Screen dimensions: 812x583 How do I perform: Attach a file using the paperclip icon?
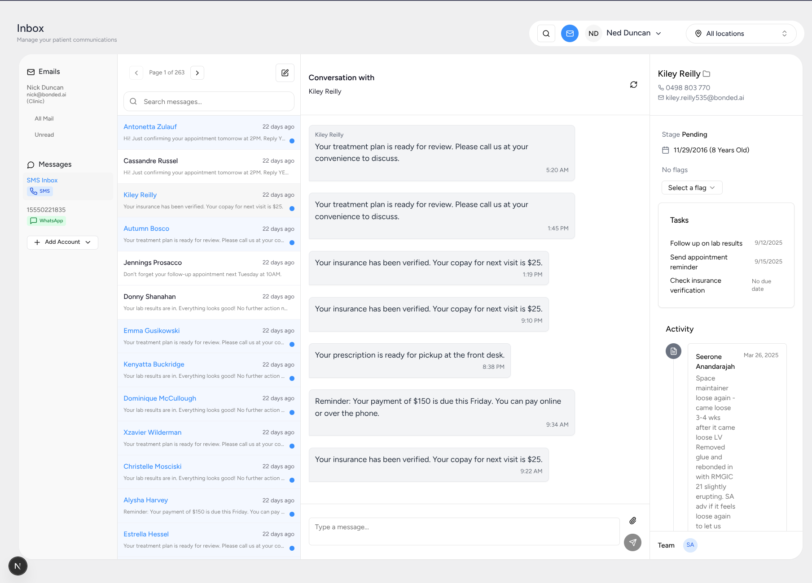coord(633,521)
